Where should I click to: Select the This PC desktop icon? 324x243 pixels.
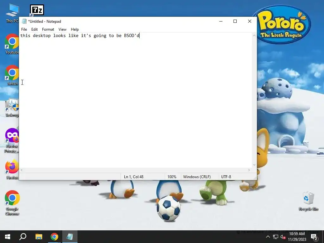click(12, 13)
